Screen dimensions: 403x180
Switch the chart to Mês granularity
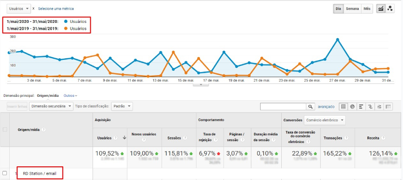tap(367, 9)
